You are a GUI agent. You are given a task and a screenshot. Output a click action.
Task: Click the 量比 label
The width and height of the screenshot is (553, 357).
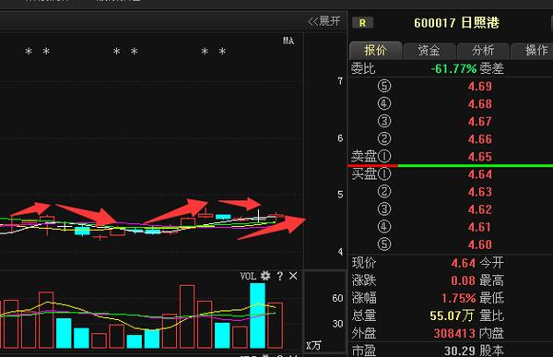491,315
